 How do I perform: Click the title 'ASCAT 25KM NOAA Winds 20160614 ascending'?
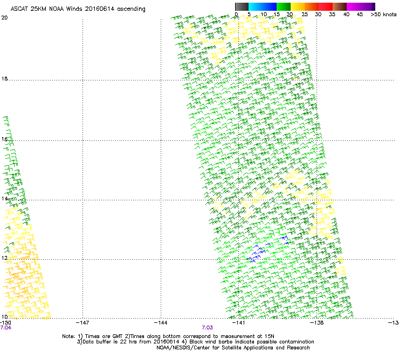[78, 9]
